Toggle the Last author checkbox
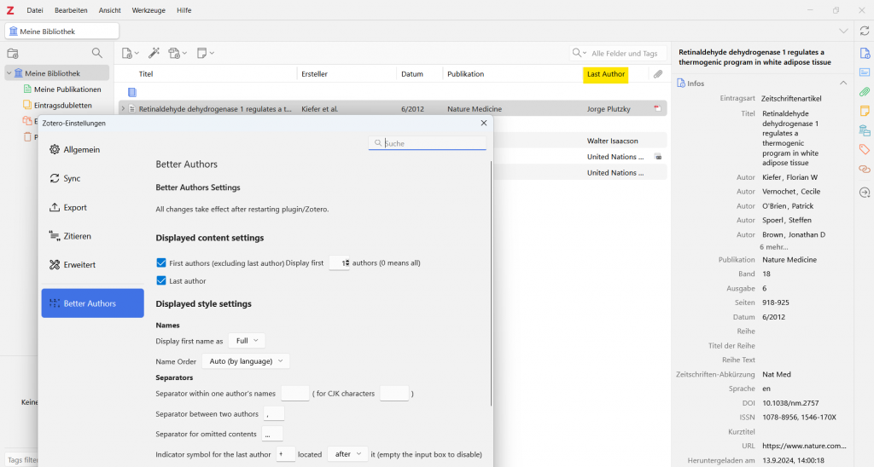874x467 pixels. click(x=161, y=280)
